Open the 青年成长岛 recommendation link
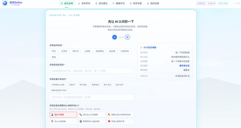This screenshot has height=128, width=241. click(x=184, y=66)
